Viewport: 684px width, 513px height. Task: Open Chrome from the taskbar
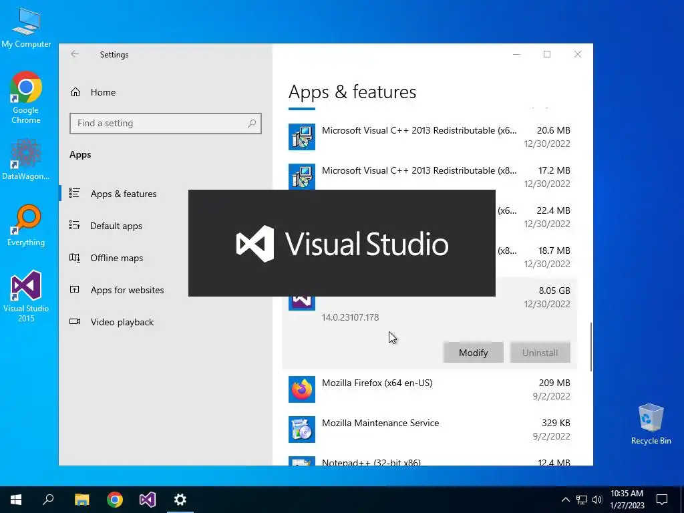point(115,500)
